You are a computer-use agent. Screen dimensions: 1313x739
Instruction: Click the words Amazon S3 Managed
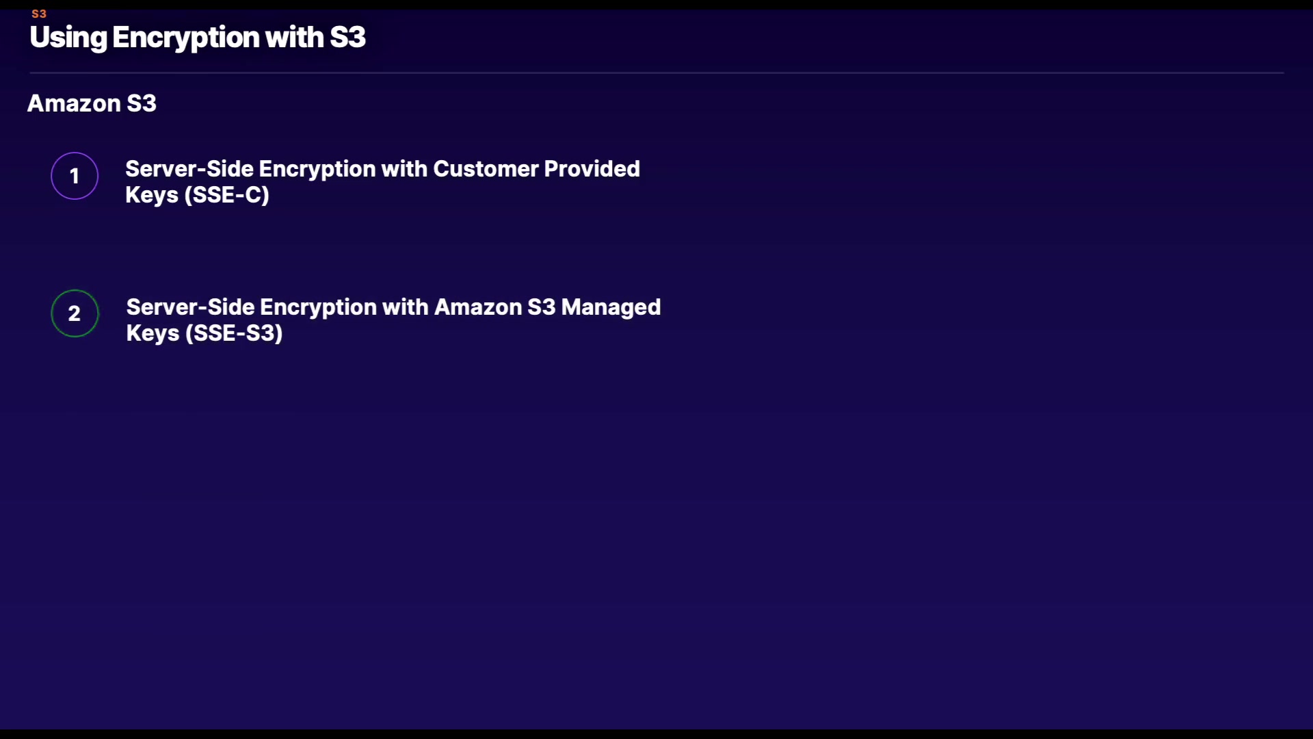(x=547, y=307)
